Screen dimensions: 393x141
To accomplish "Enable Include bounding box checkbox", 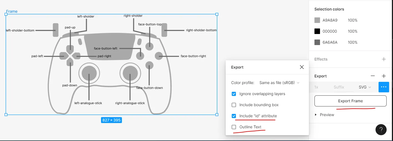I will coord(234,105).
